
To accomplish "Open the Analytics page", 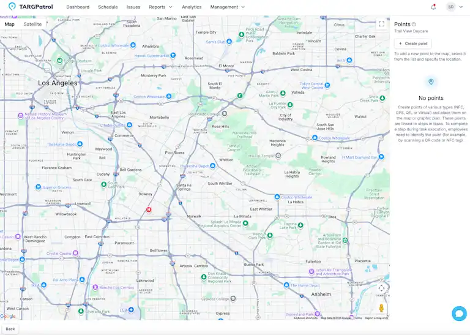I will tap(192, 7).
